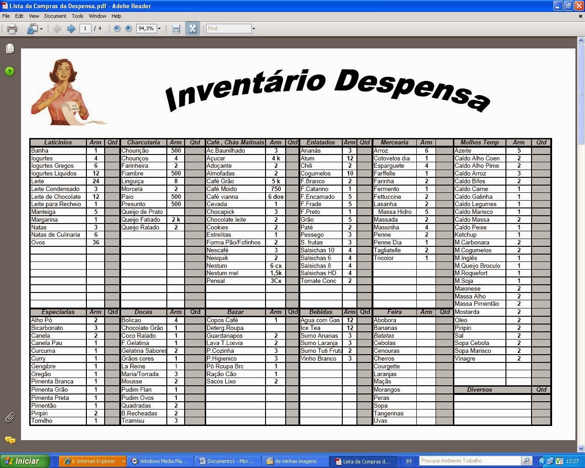
Task: Zoom in with the plus icon
Action: (128, 28)
